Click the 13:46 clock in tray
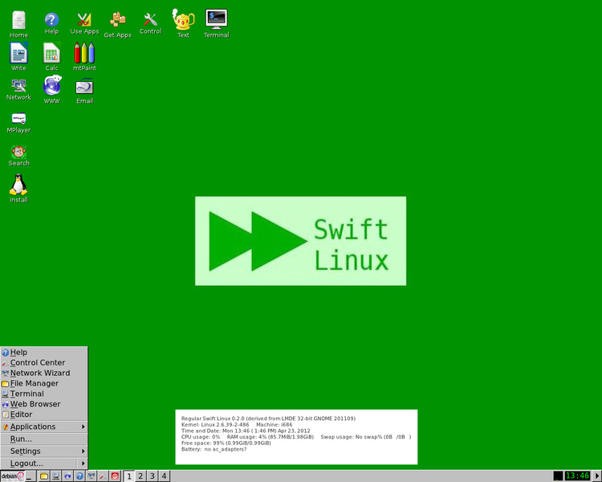602x482 pixels. 577,476
